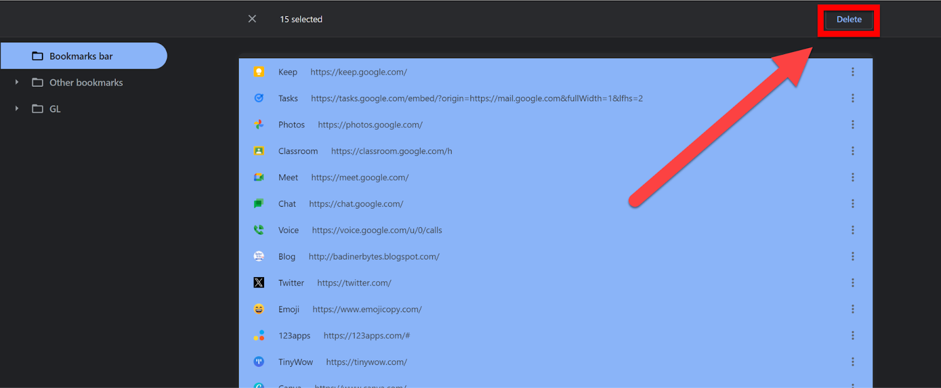Click the Voice bookmark favicon
Image resolution: width=941 pixels, height=388 pixels.
coord(259,230)
